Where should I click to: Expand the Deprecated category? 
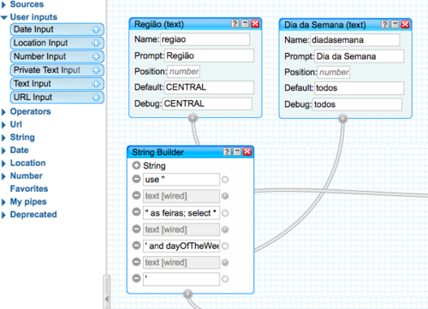click(3, 215)
